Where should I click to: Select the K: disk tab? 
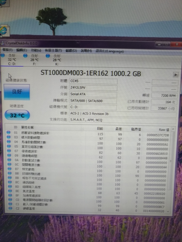(x=57, y=60)
